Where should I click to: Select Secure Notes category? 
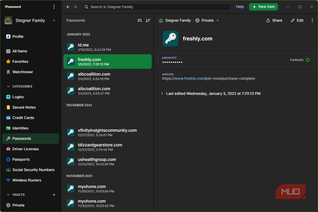click(x=24, y=107)
